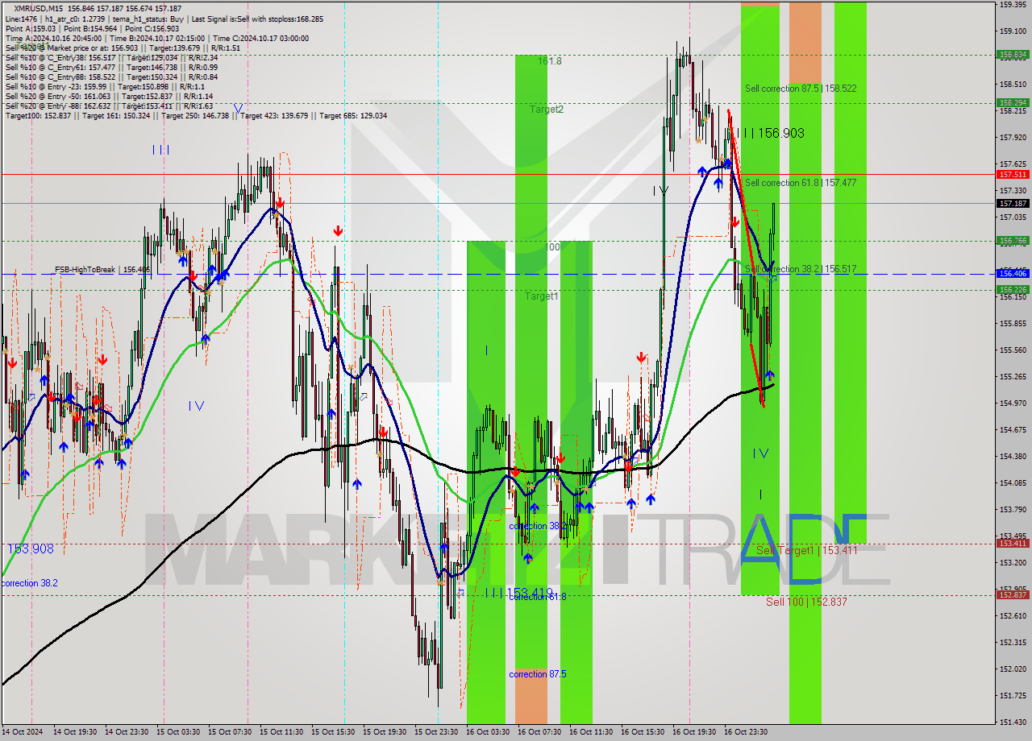The image size is (1032, 741).
Task: Click '16 Oct 15:30' on time axis
Action: [x=641, y=732]
